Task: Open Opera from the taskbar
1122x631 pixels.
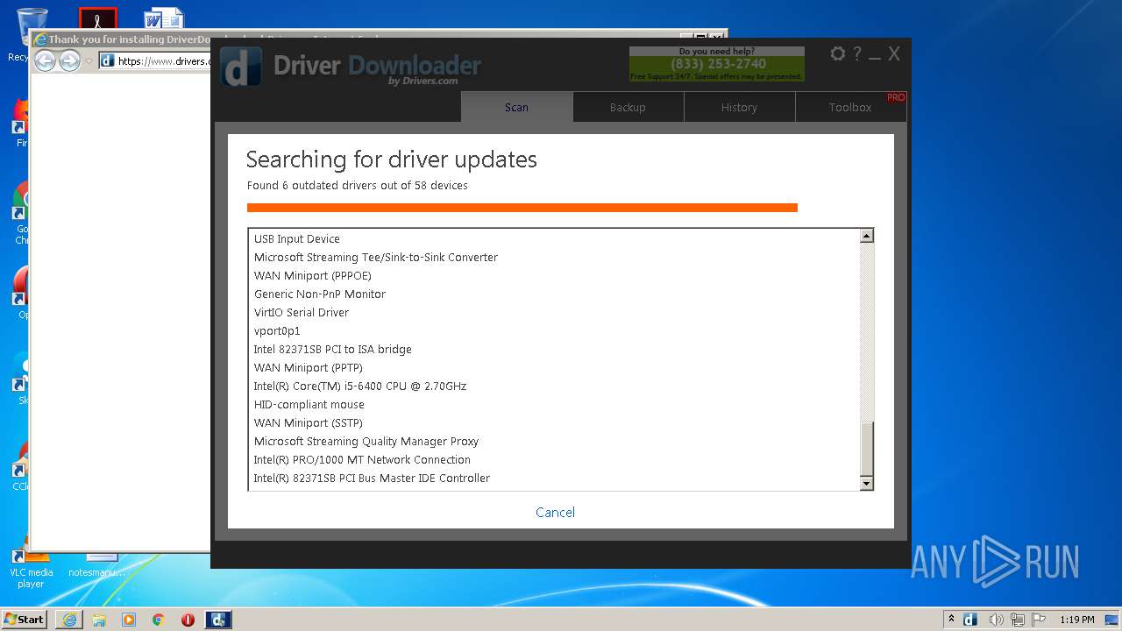Action: (188, 620)
